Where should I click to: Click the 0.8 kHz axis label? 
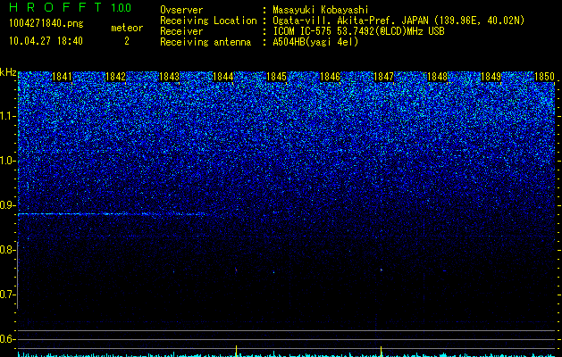8,250
